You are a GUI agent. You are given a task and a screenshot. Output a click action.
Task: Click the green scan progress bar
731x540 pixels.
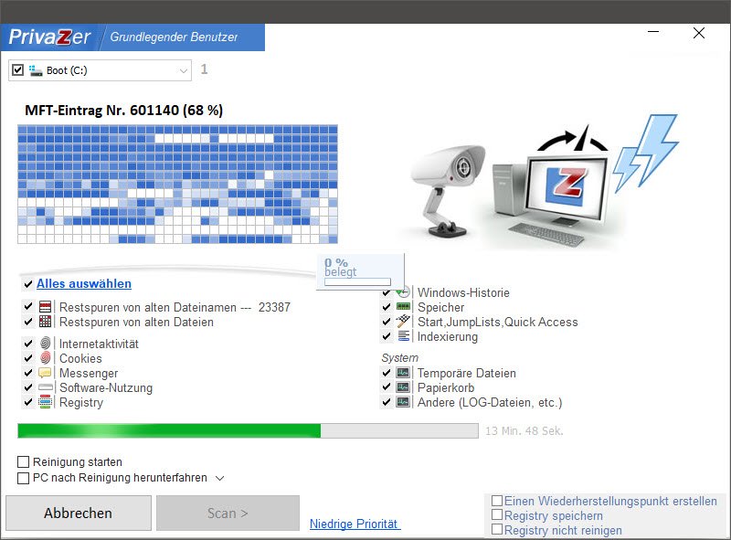[248, 431]
